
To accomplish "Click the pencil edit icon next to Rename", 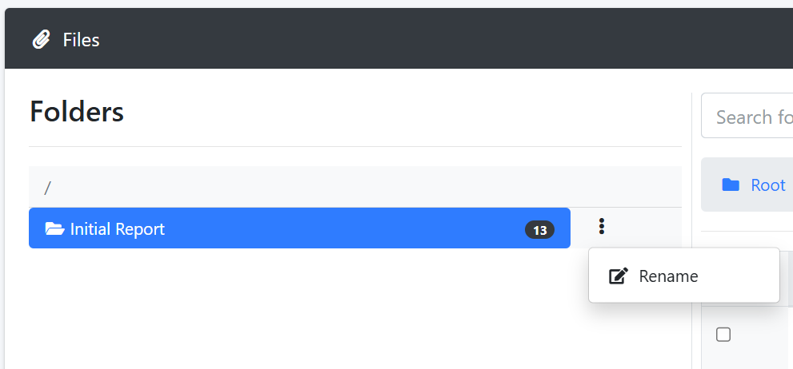I will (619, 276).
